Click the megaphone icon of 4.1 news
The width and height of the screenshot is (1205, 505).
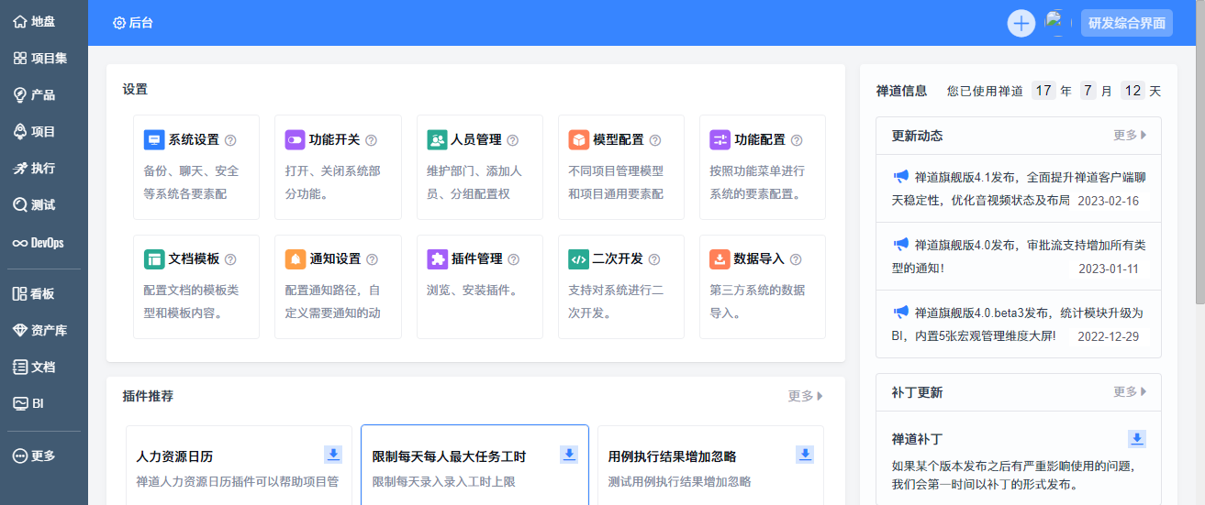tap(900, 176)
